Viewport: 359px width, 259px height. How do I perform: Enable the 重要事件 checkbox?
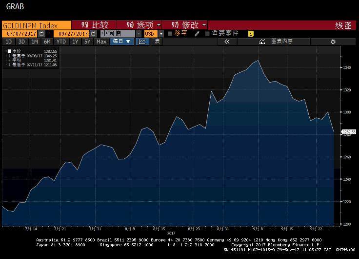point(208,34)
